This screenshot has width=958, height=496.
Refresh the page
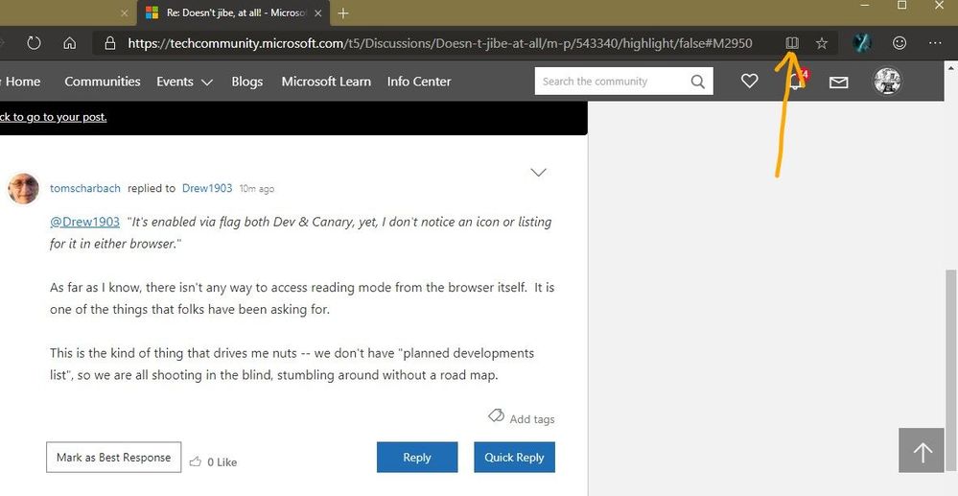[x=35, y=43]
